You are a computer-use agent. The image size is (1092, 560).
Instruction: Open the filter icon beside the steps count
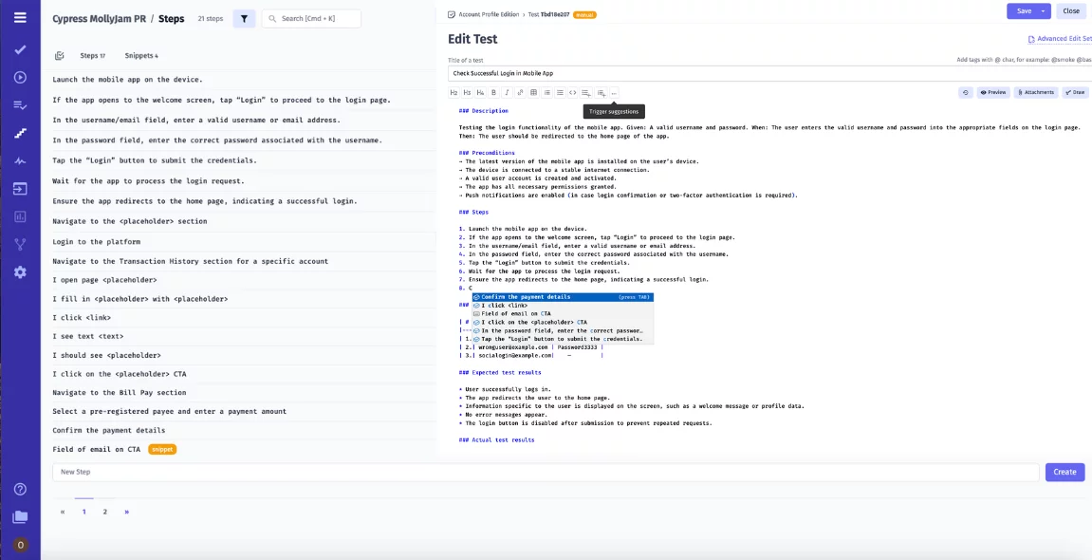click(x=244, y=18)
